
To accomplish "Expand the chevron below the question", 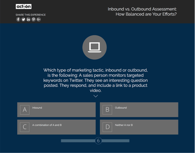I will (x=96, y=96).
